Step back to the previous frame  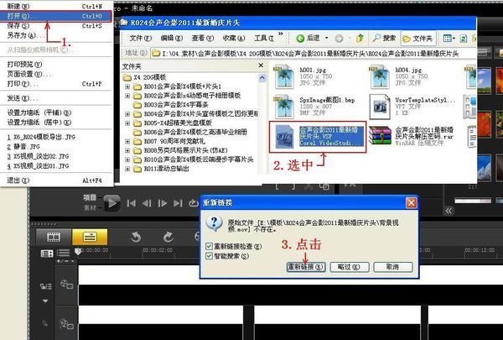click(x=147, y=203)
